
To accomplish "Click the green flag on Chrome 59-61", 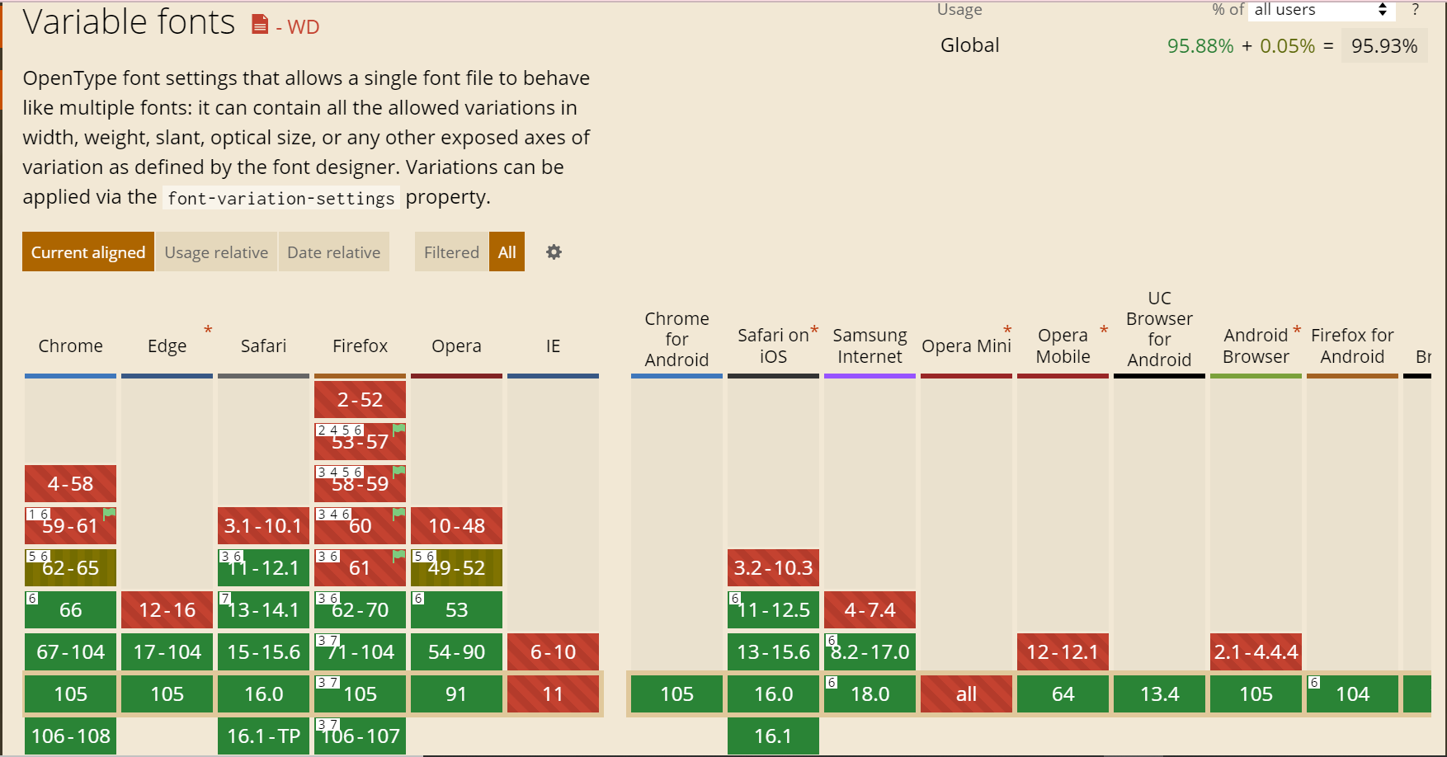I will point(110,513).
